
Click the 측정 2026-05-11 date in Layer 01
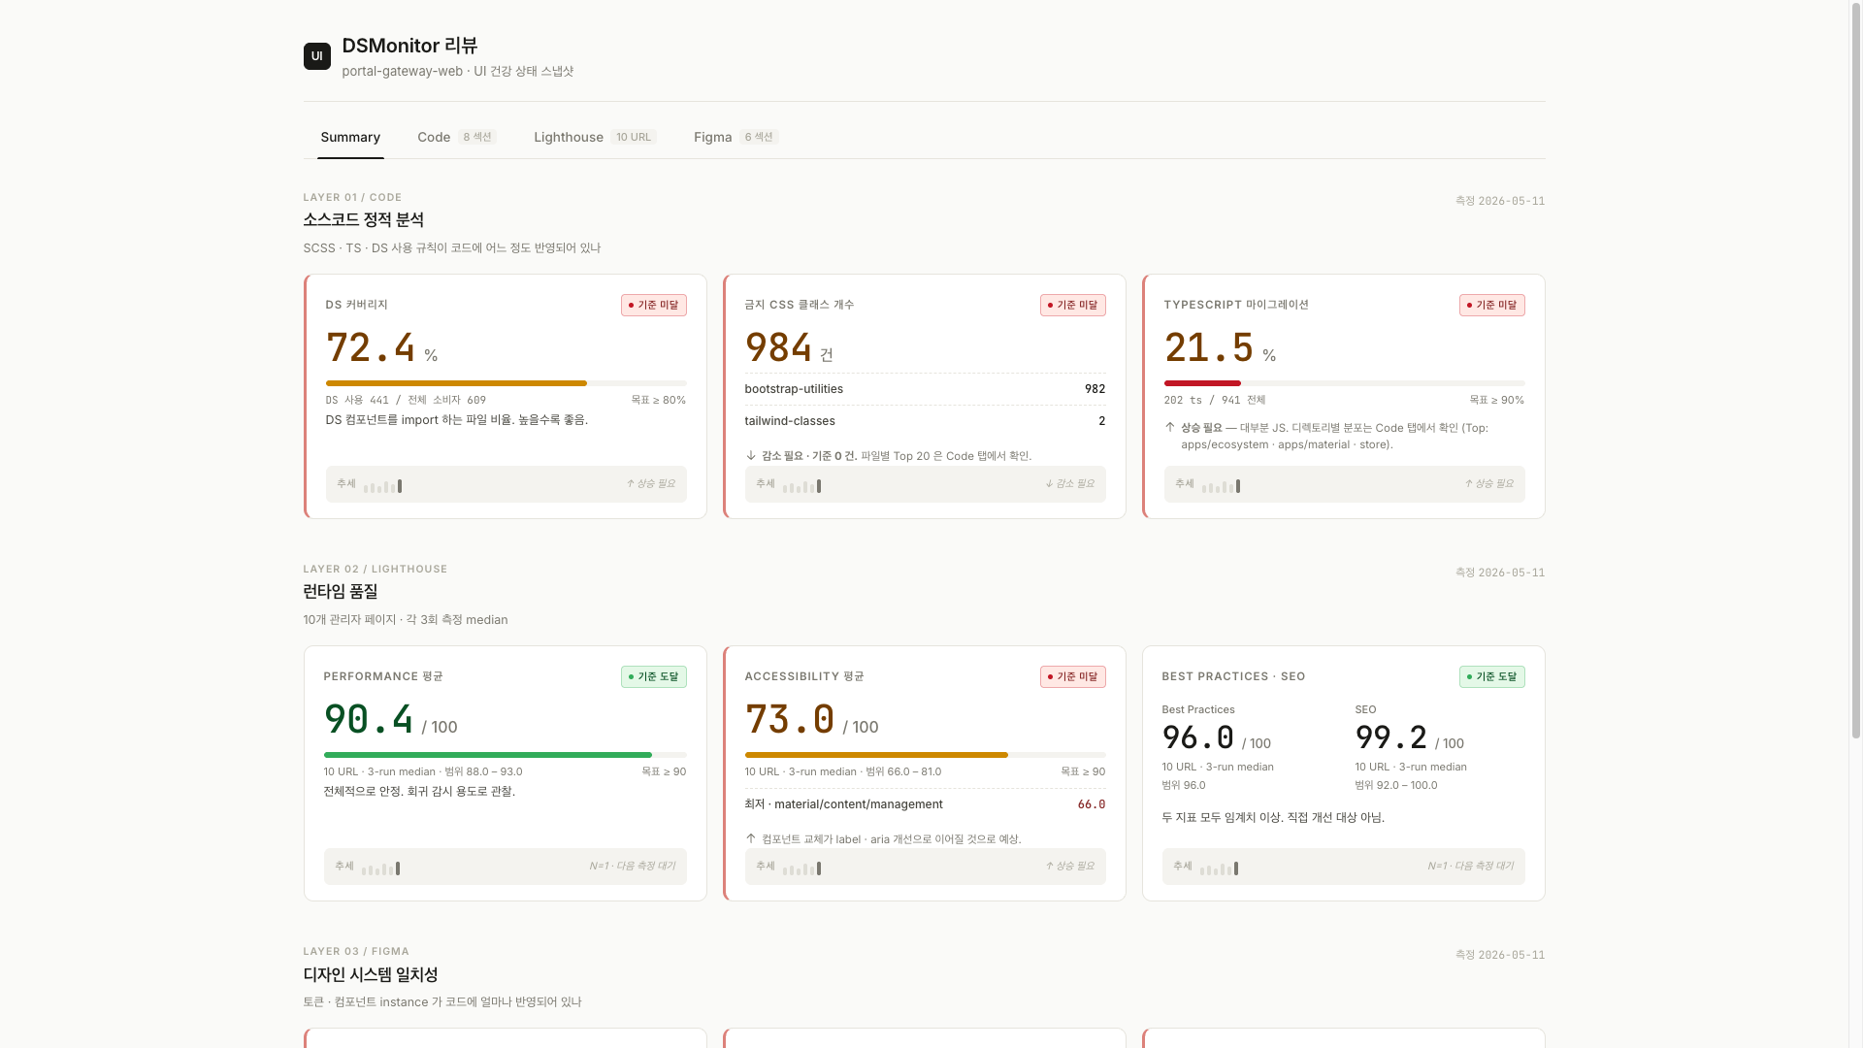pyautogui.click(x=1500, y=201)
